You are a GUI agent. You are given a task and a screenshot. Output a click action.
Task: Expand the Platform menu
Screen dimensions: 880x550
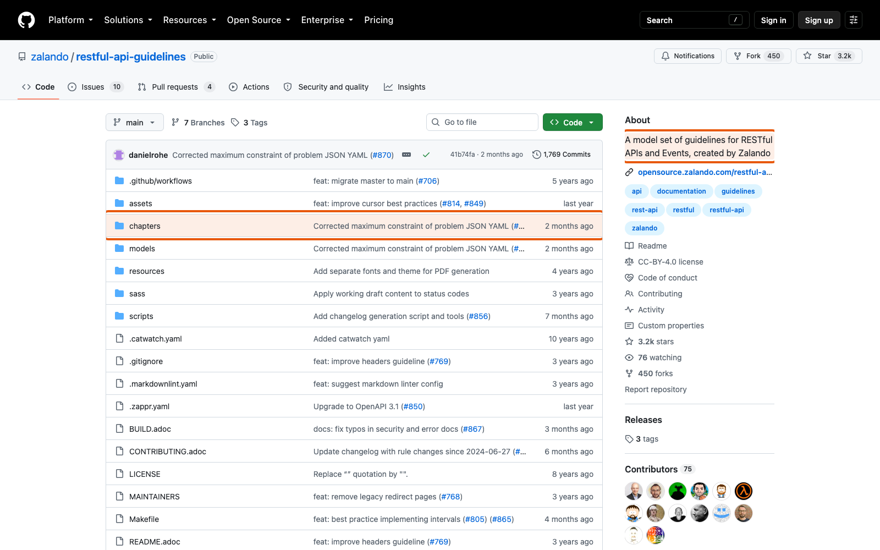70,20
